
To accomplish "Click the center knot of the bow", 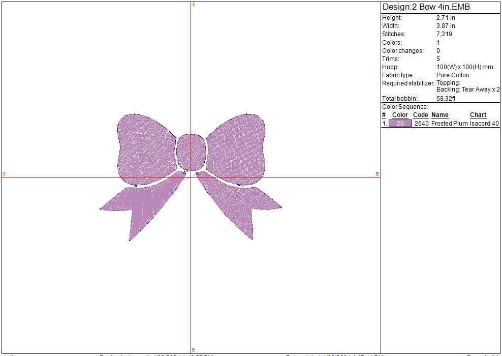I will [x=191, y=151].
